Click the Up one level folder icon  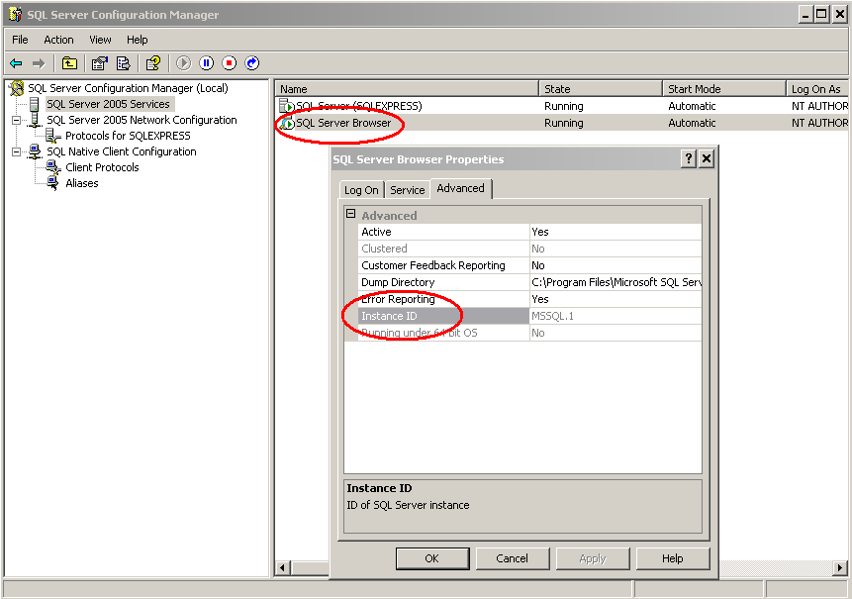pos(69,63)
